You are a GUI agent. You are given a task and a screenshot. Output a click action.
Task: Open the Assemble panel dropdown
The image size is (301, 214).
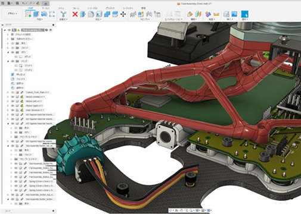pyautogui.click(x=145, y=20)
